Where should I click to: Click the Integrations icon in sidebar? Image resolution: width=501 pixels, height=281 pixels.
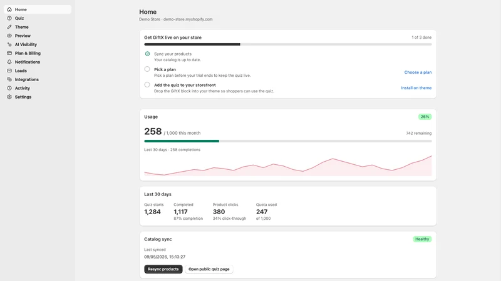[x=9, y=79]
